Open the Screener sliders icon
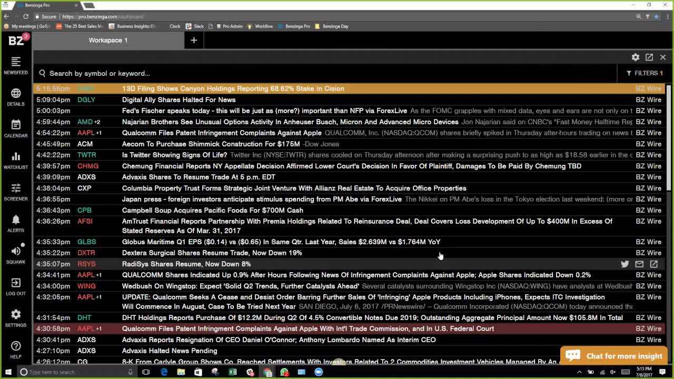This screenshot has height=379, width=674. point(16,192)
